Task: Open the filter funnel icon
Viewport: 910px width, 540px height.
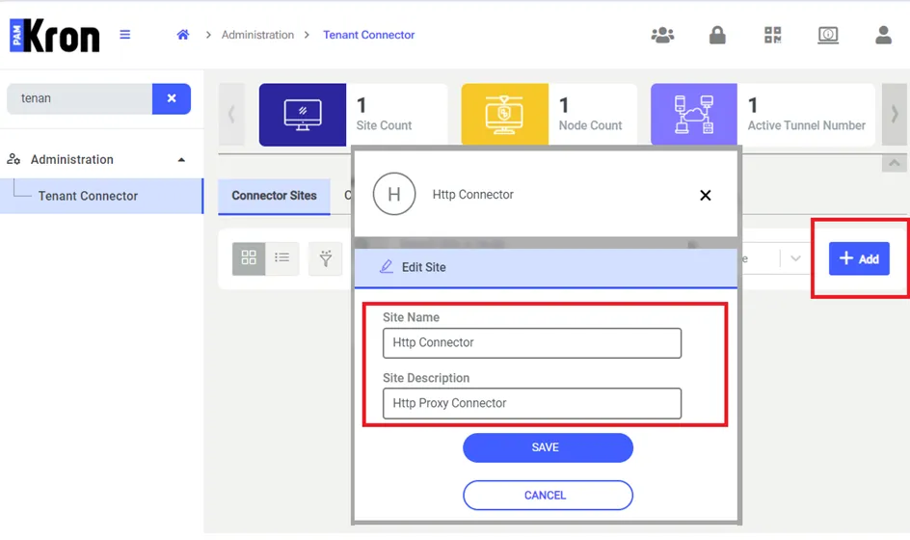Action: (x=326, y=257)
